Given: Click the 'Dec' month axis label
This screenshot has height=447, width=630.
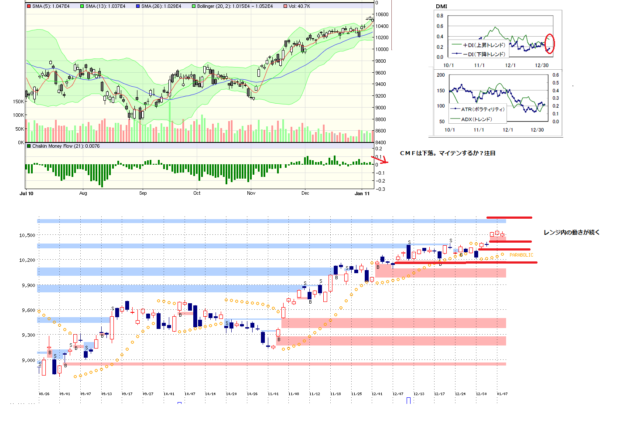Looking at the screenshot, I should pyautogui.click(x=305, y=193).
